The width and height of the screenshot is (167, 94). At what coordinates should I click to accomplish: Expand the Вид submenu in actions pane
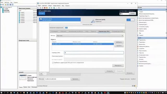pyautogui.click(x=166, y=33)
